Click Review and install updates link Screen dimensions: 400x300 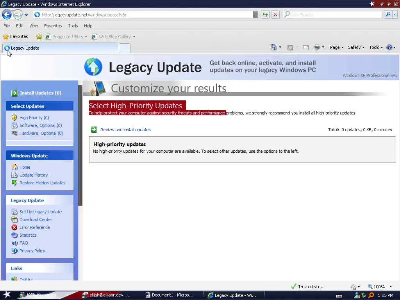click(125, 130)
